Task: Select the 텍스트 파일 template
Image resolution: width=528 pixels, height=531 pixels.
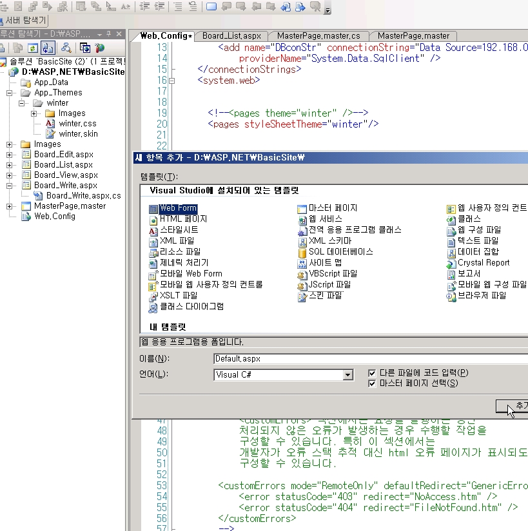Action: (x=478, y=240)
